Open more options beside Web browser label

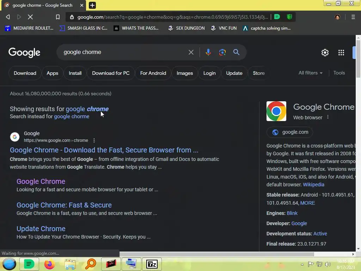coord(328,117)
